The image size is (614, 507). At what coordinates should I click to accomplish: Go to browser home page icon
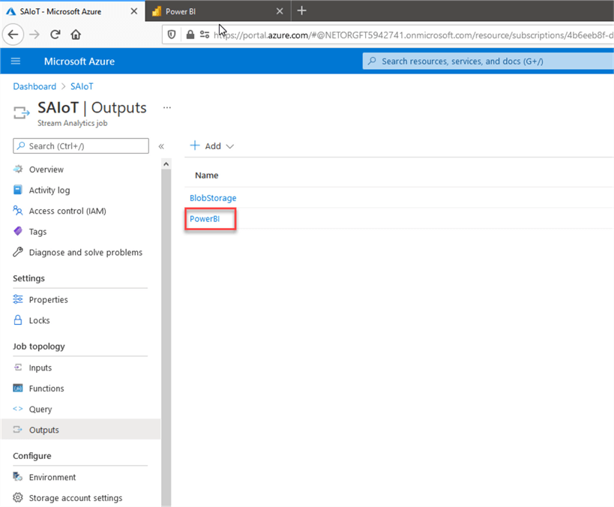(x=76, y=34)
